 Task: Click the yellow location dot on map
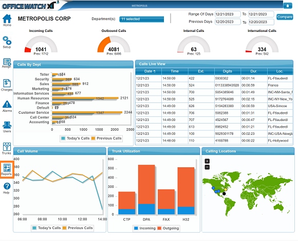click(x=226, y=189)
